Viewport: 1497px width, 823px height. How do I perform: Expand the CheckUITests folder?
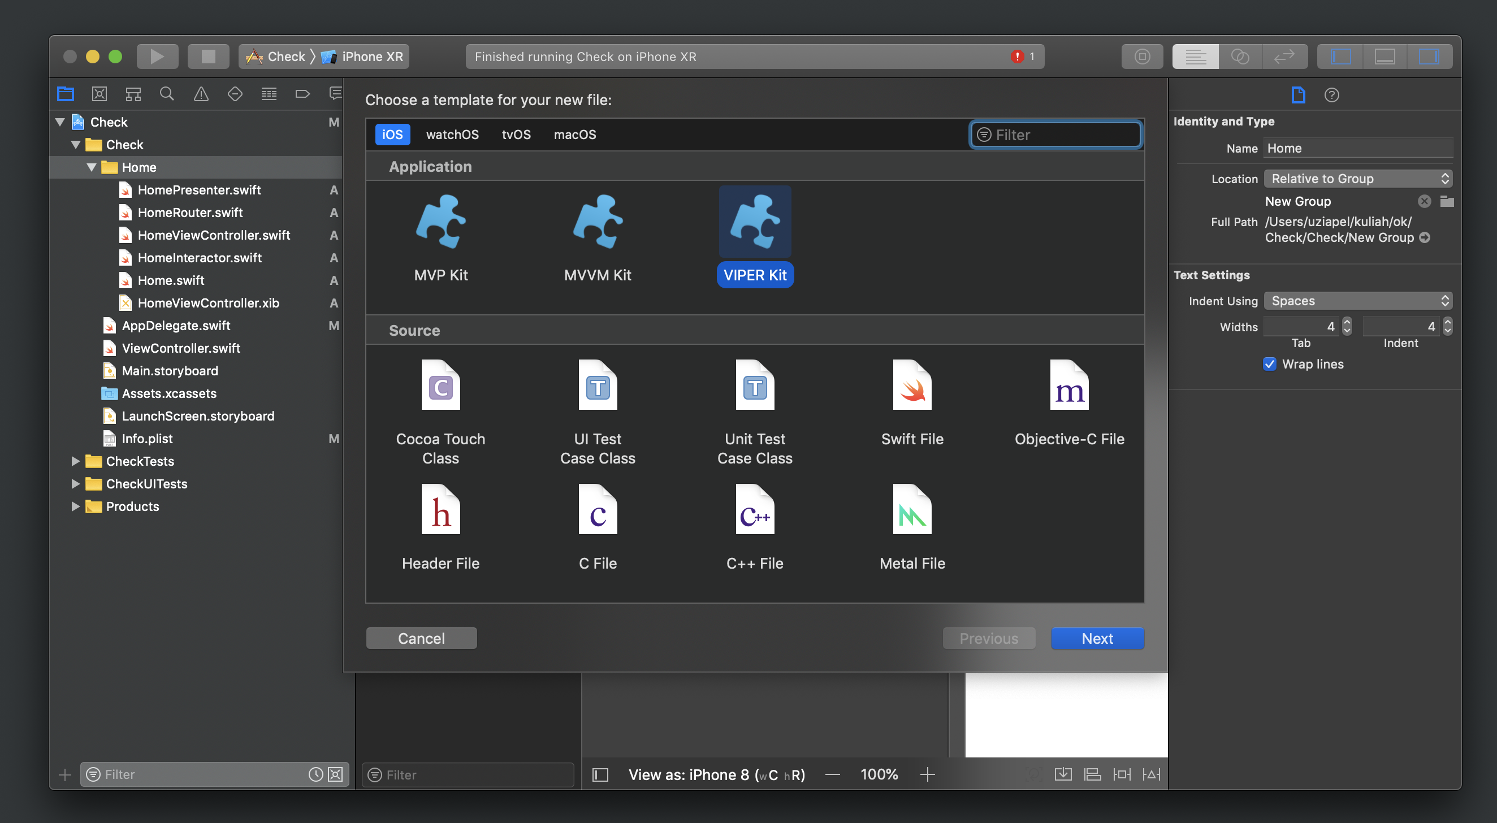tap(76, 483)
